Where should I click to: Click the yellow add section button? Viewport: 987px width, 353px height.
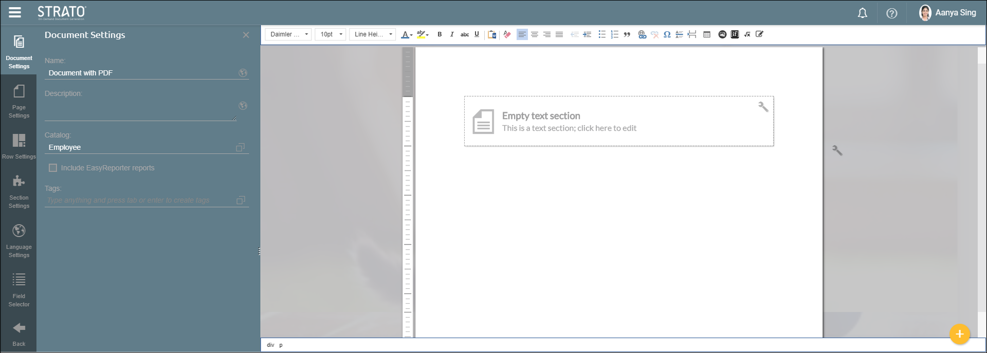click(959, 334)
